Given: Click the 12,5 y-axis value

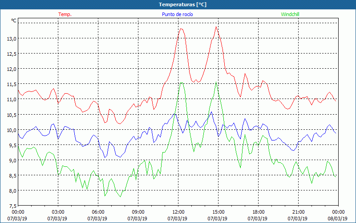Looking at the screenshot, I should [12, 54].
